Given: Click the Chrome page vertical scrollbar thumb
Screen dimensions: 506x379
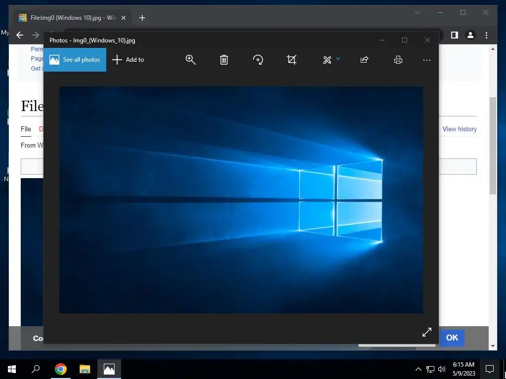Looking at the screenshot, I should 493,146.
